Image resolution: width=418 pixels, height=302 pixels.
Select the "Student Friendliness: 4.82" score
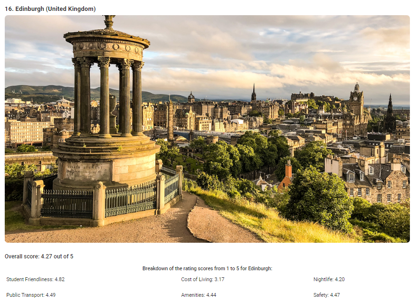pyautogui.click(x=36, y=279)
